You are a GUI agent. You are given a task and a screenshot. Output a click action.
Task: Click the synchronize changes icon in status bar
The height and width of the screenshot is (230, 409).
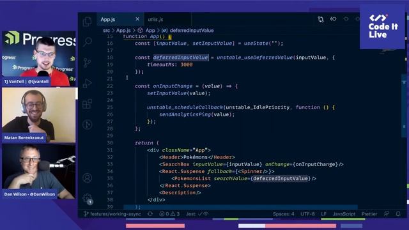point(150,214)
